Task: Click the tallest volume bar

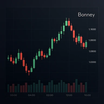Action: pyautogui.click(x=76, y=86)
